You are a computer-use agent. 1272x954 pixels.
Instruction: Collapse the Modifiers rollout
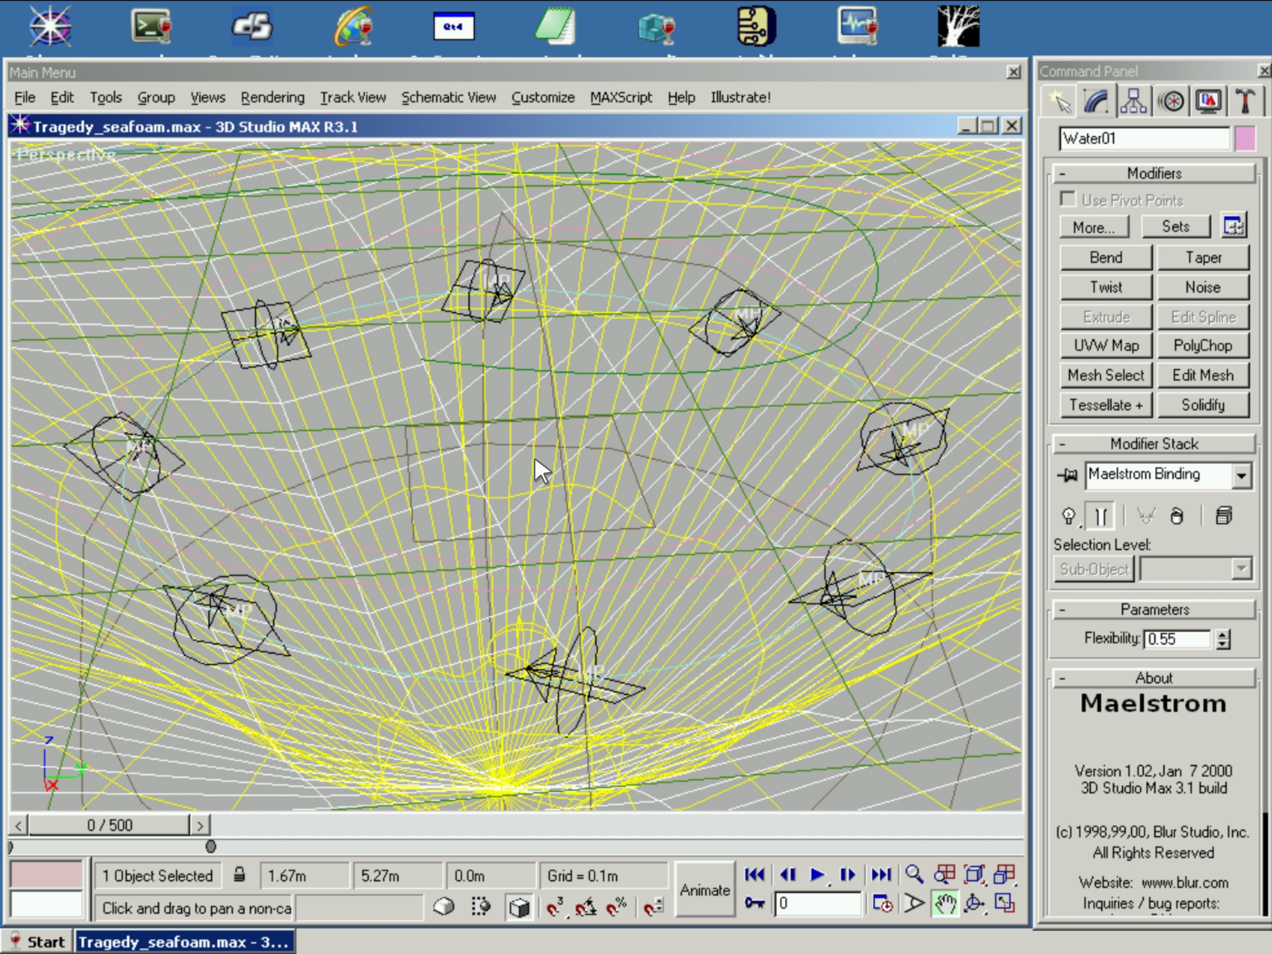tap(1154, 173)
